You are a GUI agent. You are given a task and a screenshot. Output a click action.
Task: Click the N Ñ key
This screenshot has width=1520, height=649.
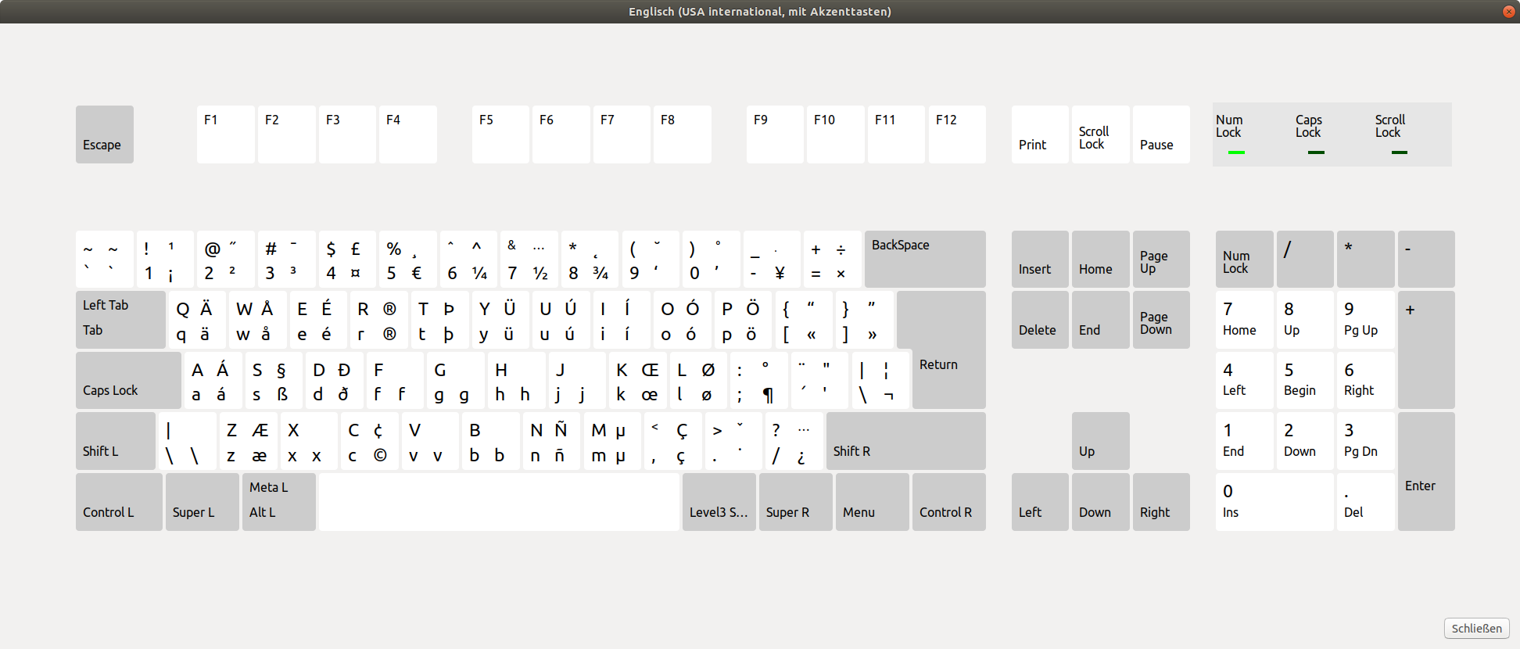(552, 441)
